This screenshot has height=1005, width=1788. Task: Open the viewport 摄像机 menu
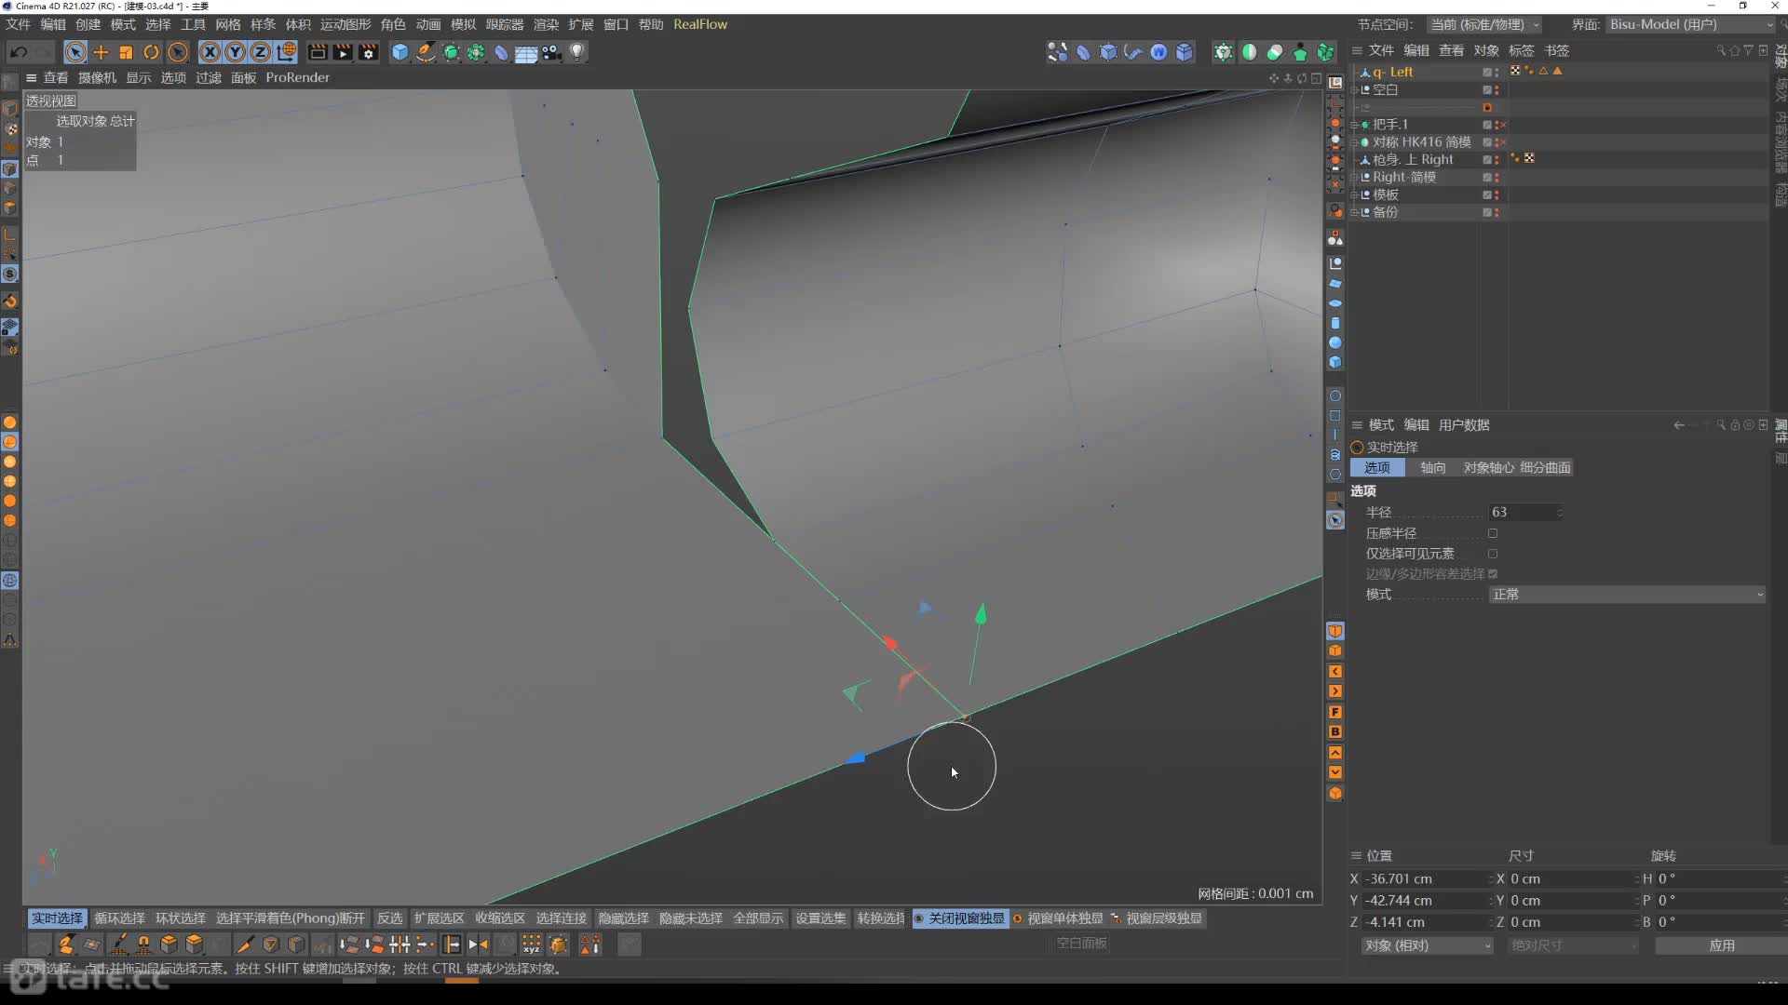pyautogui.click(x=97, y=77)
